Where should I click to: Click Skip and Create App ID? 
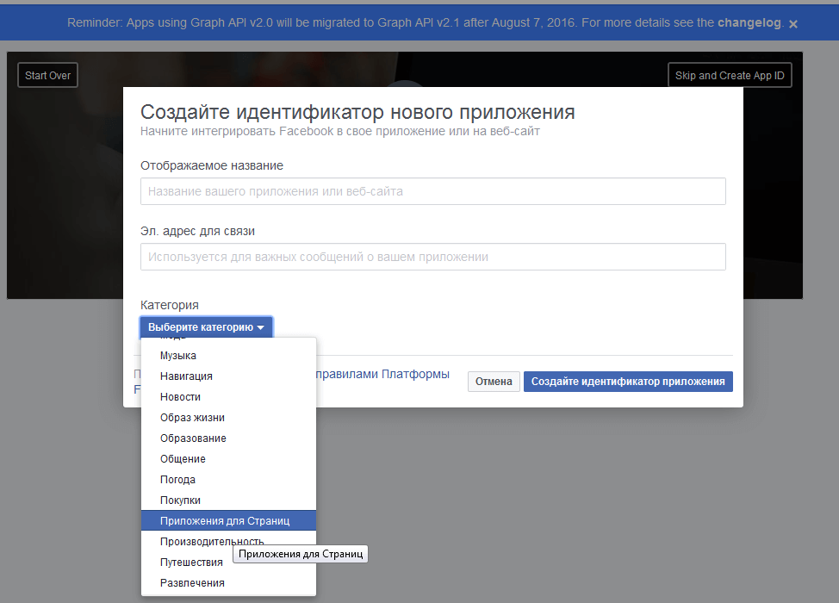click(730, 76)
